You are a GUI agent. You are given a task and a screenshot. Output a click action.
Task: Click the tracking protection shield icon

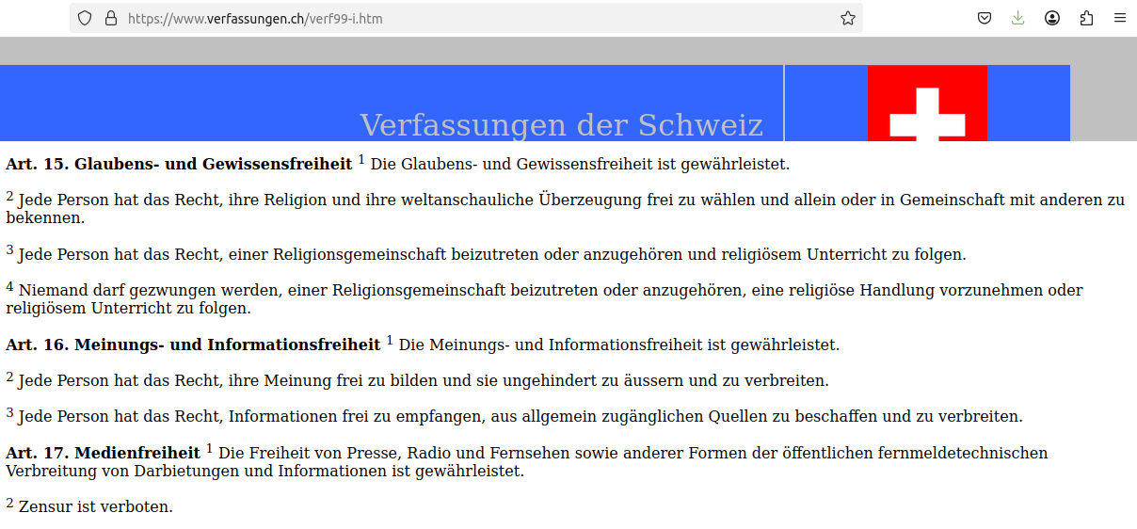pos(85,18)
